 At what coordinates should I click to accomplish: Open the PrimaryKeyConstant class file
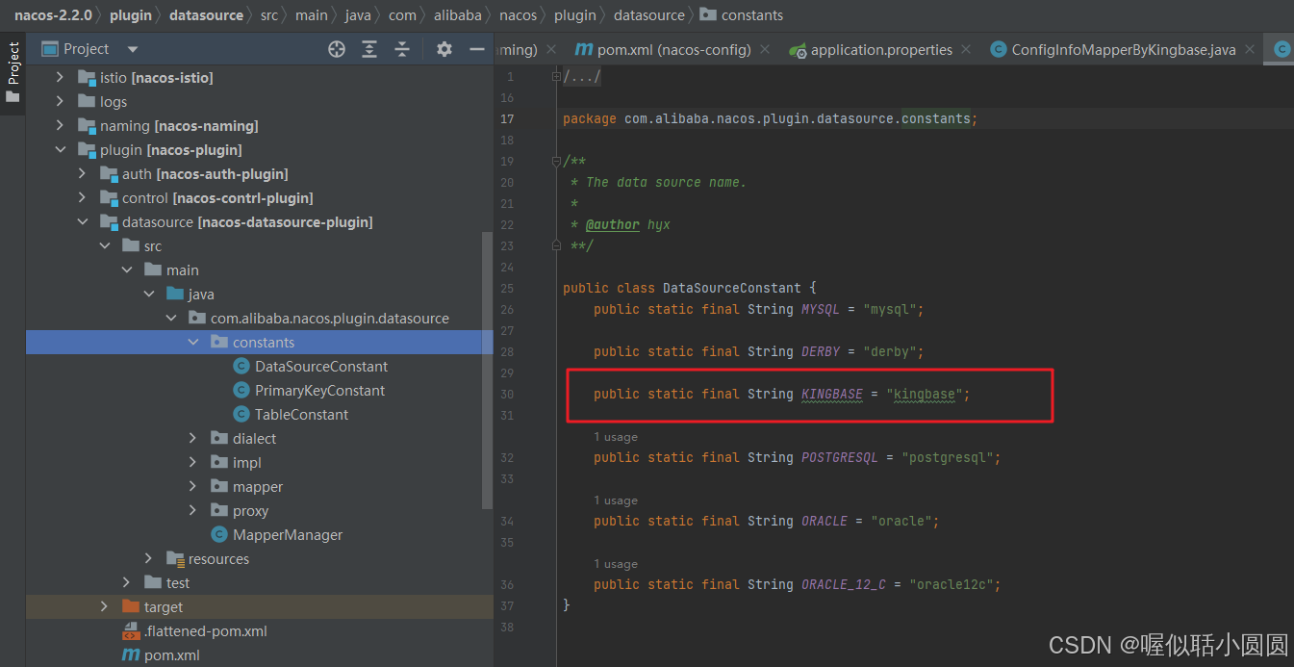[319, 390]
